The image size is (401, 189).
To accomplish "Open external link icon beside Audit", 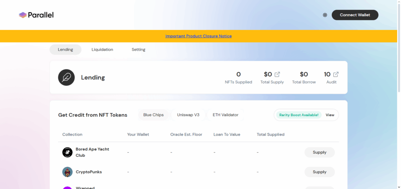I will coord(336,74).
